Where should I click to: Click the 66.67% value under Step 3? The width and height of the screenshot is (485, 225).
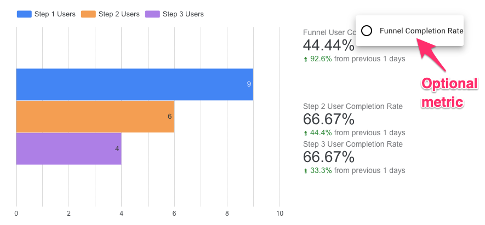[328, 157]
